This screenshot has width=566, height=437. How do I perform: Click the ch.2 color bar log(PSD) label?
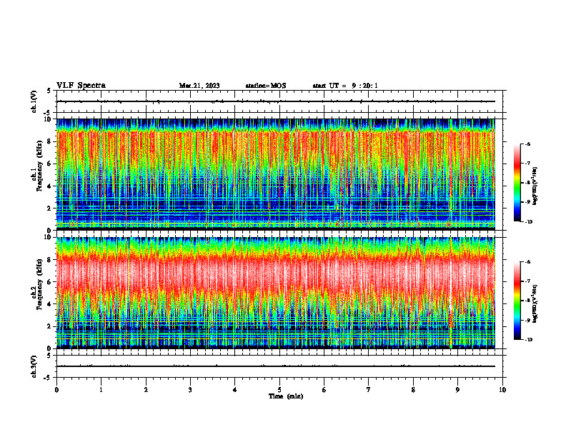[535, 303]
